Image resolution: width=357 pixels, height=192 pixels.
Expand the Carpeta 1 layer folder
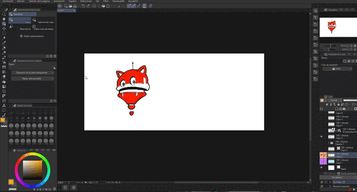tap(328, 143)
